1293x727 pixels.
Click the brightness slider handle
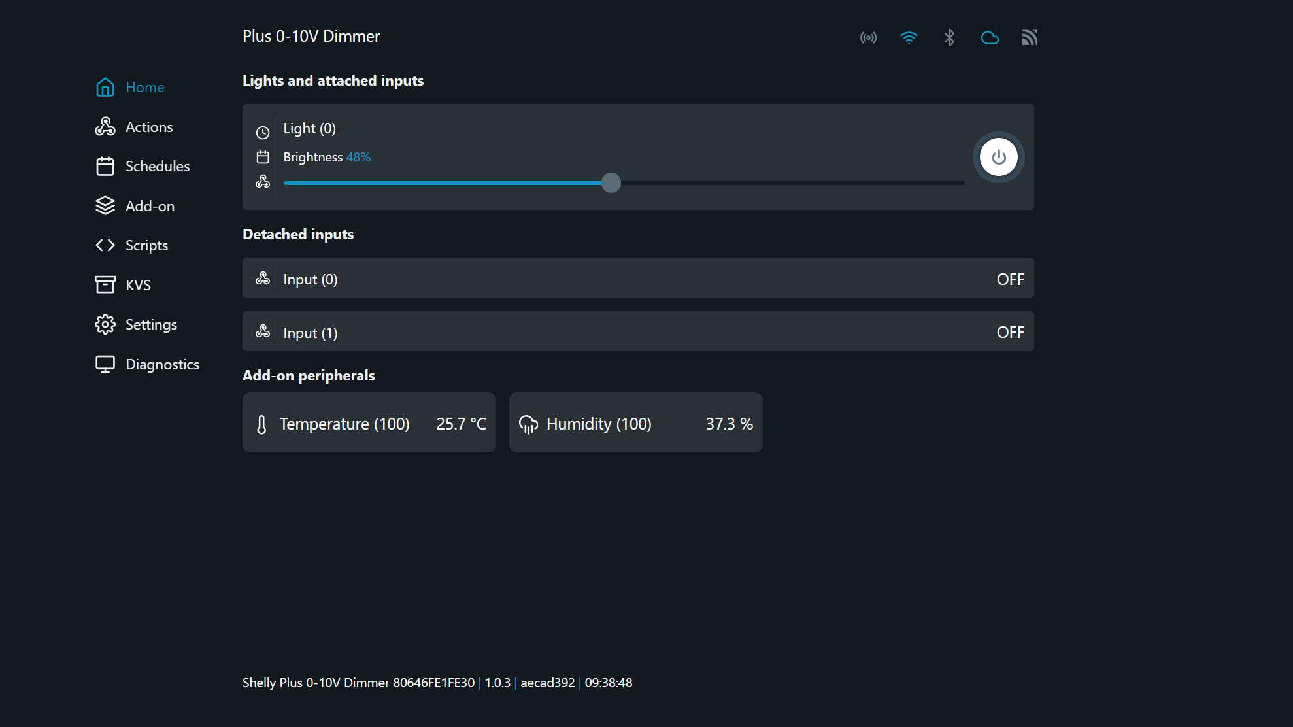[x=611, y=182]
